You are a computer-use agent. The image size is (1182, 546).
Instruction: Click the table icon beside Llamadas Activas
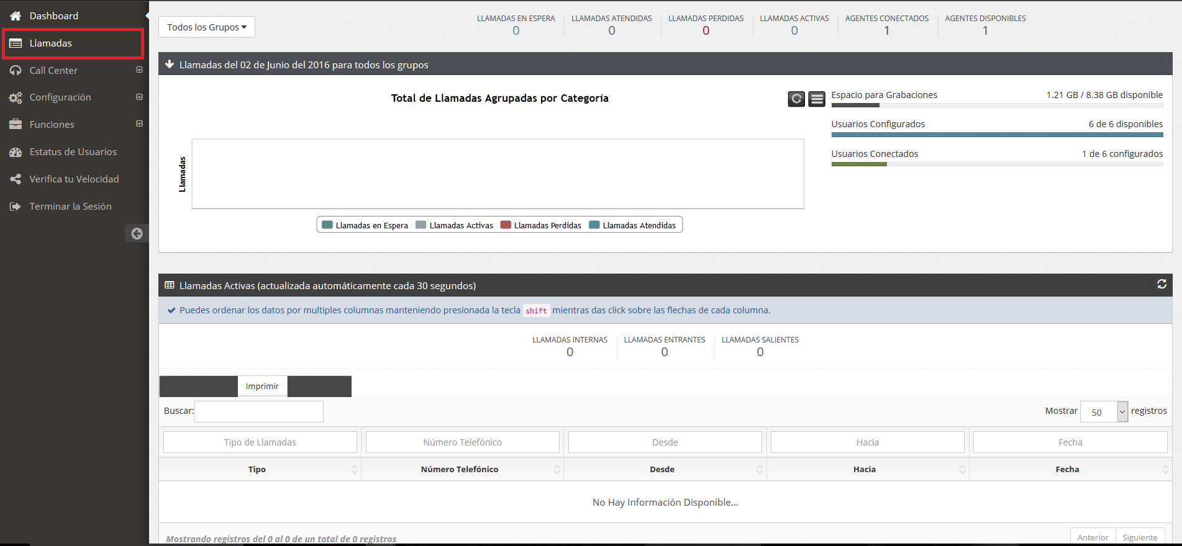[169, 285]
